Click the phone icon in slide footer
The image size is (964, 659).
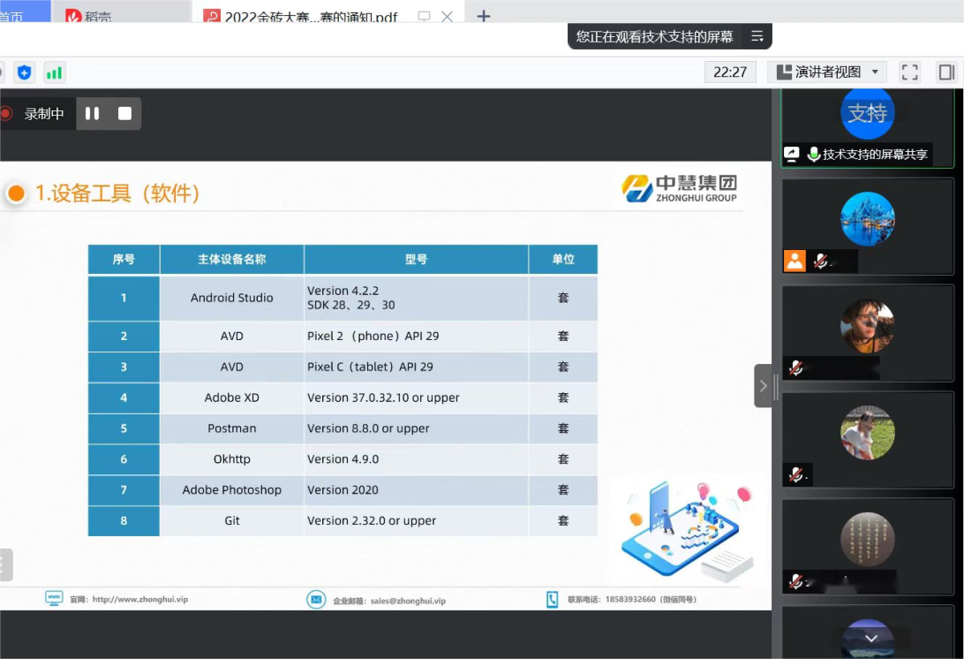point(552,599)
